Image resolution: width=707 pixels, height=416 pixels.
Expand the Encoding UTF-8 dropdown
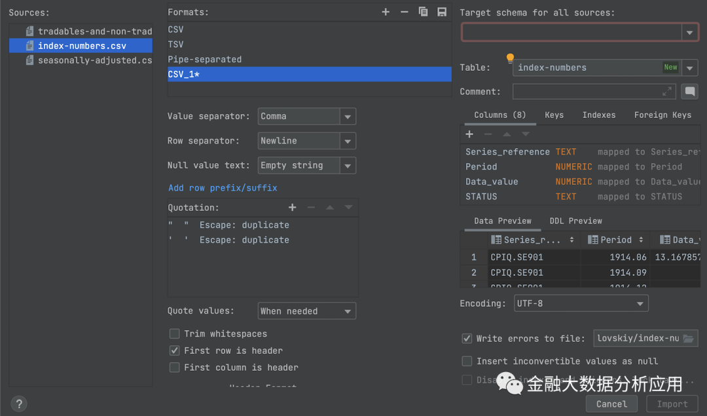coord(640,304)
